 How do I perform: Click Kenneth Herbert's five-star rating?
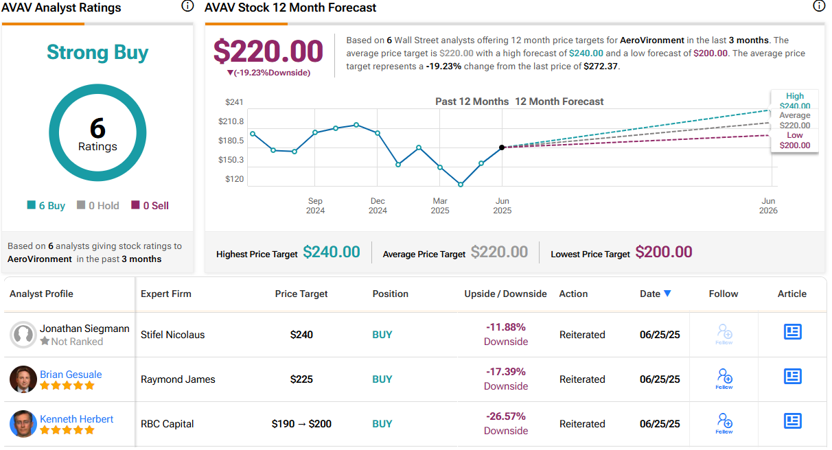coord(67,430)
